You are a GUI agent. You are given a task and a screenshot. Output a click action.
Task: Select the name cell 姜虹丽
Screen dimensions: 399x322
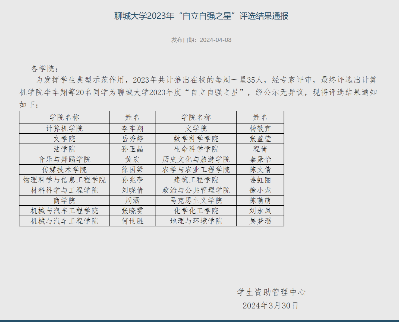(x=260, y=180)
